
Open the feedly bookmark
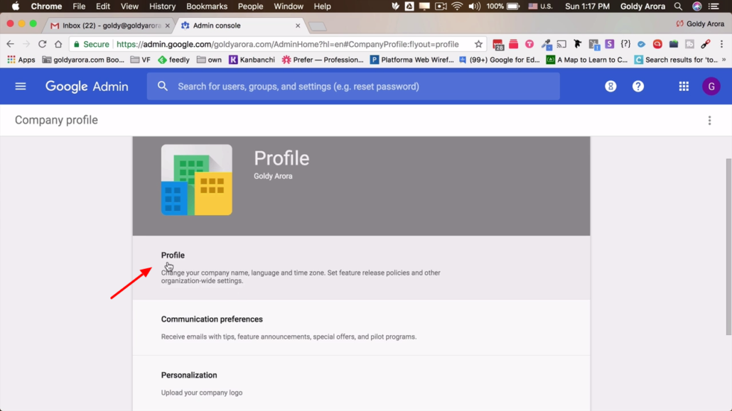173,60
